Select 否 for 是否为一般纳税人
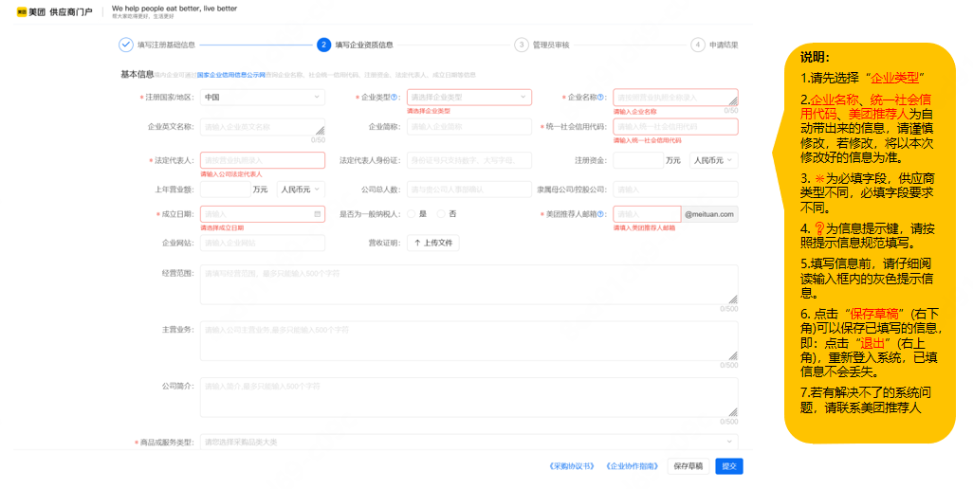The height and width of the screenshot is (489, 973). coord(441,214)
